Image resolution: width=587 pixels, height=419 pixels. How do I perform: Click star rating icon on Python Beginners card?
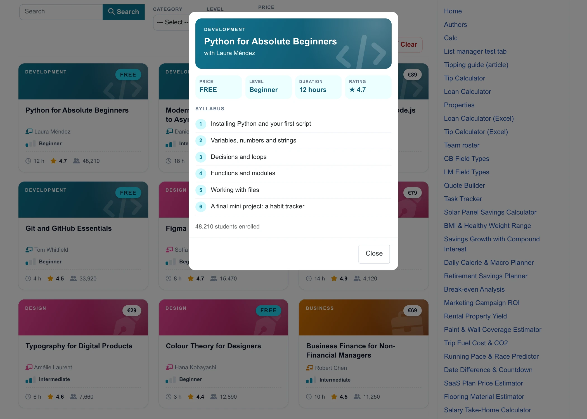click(53, 161)
